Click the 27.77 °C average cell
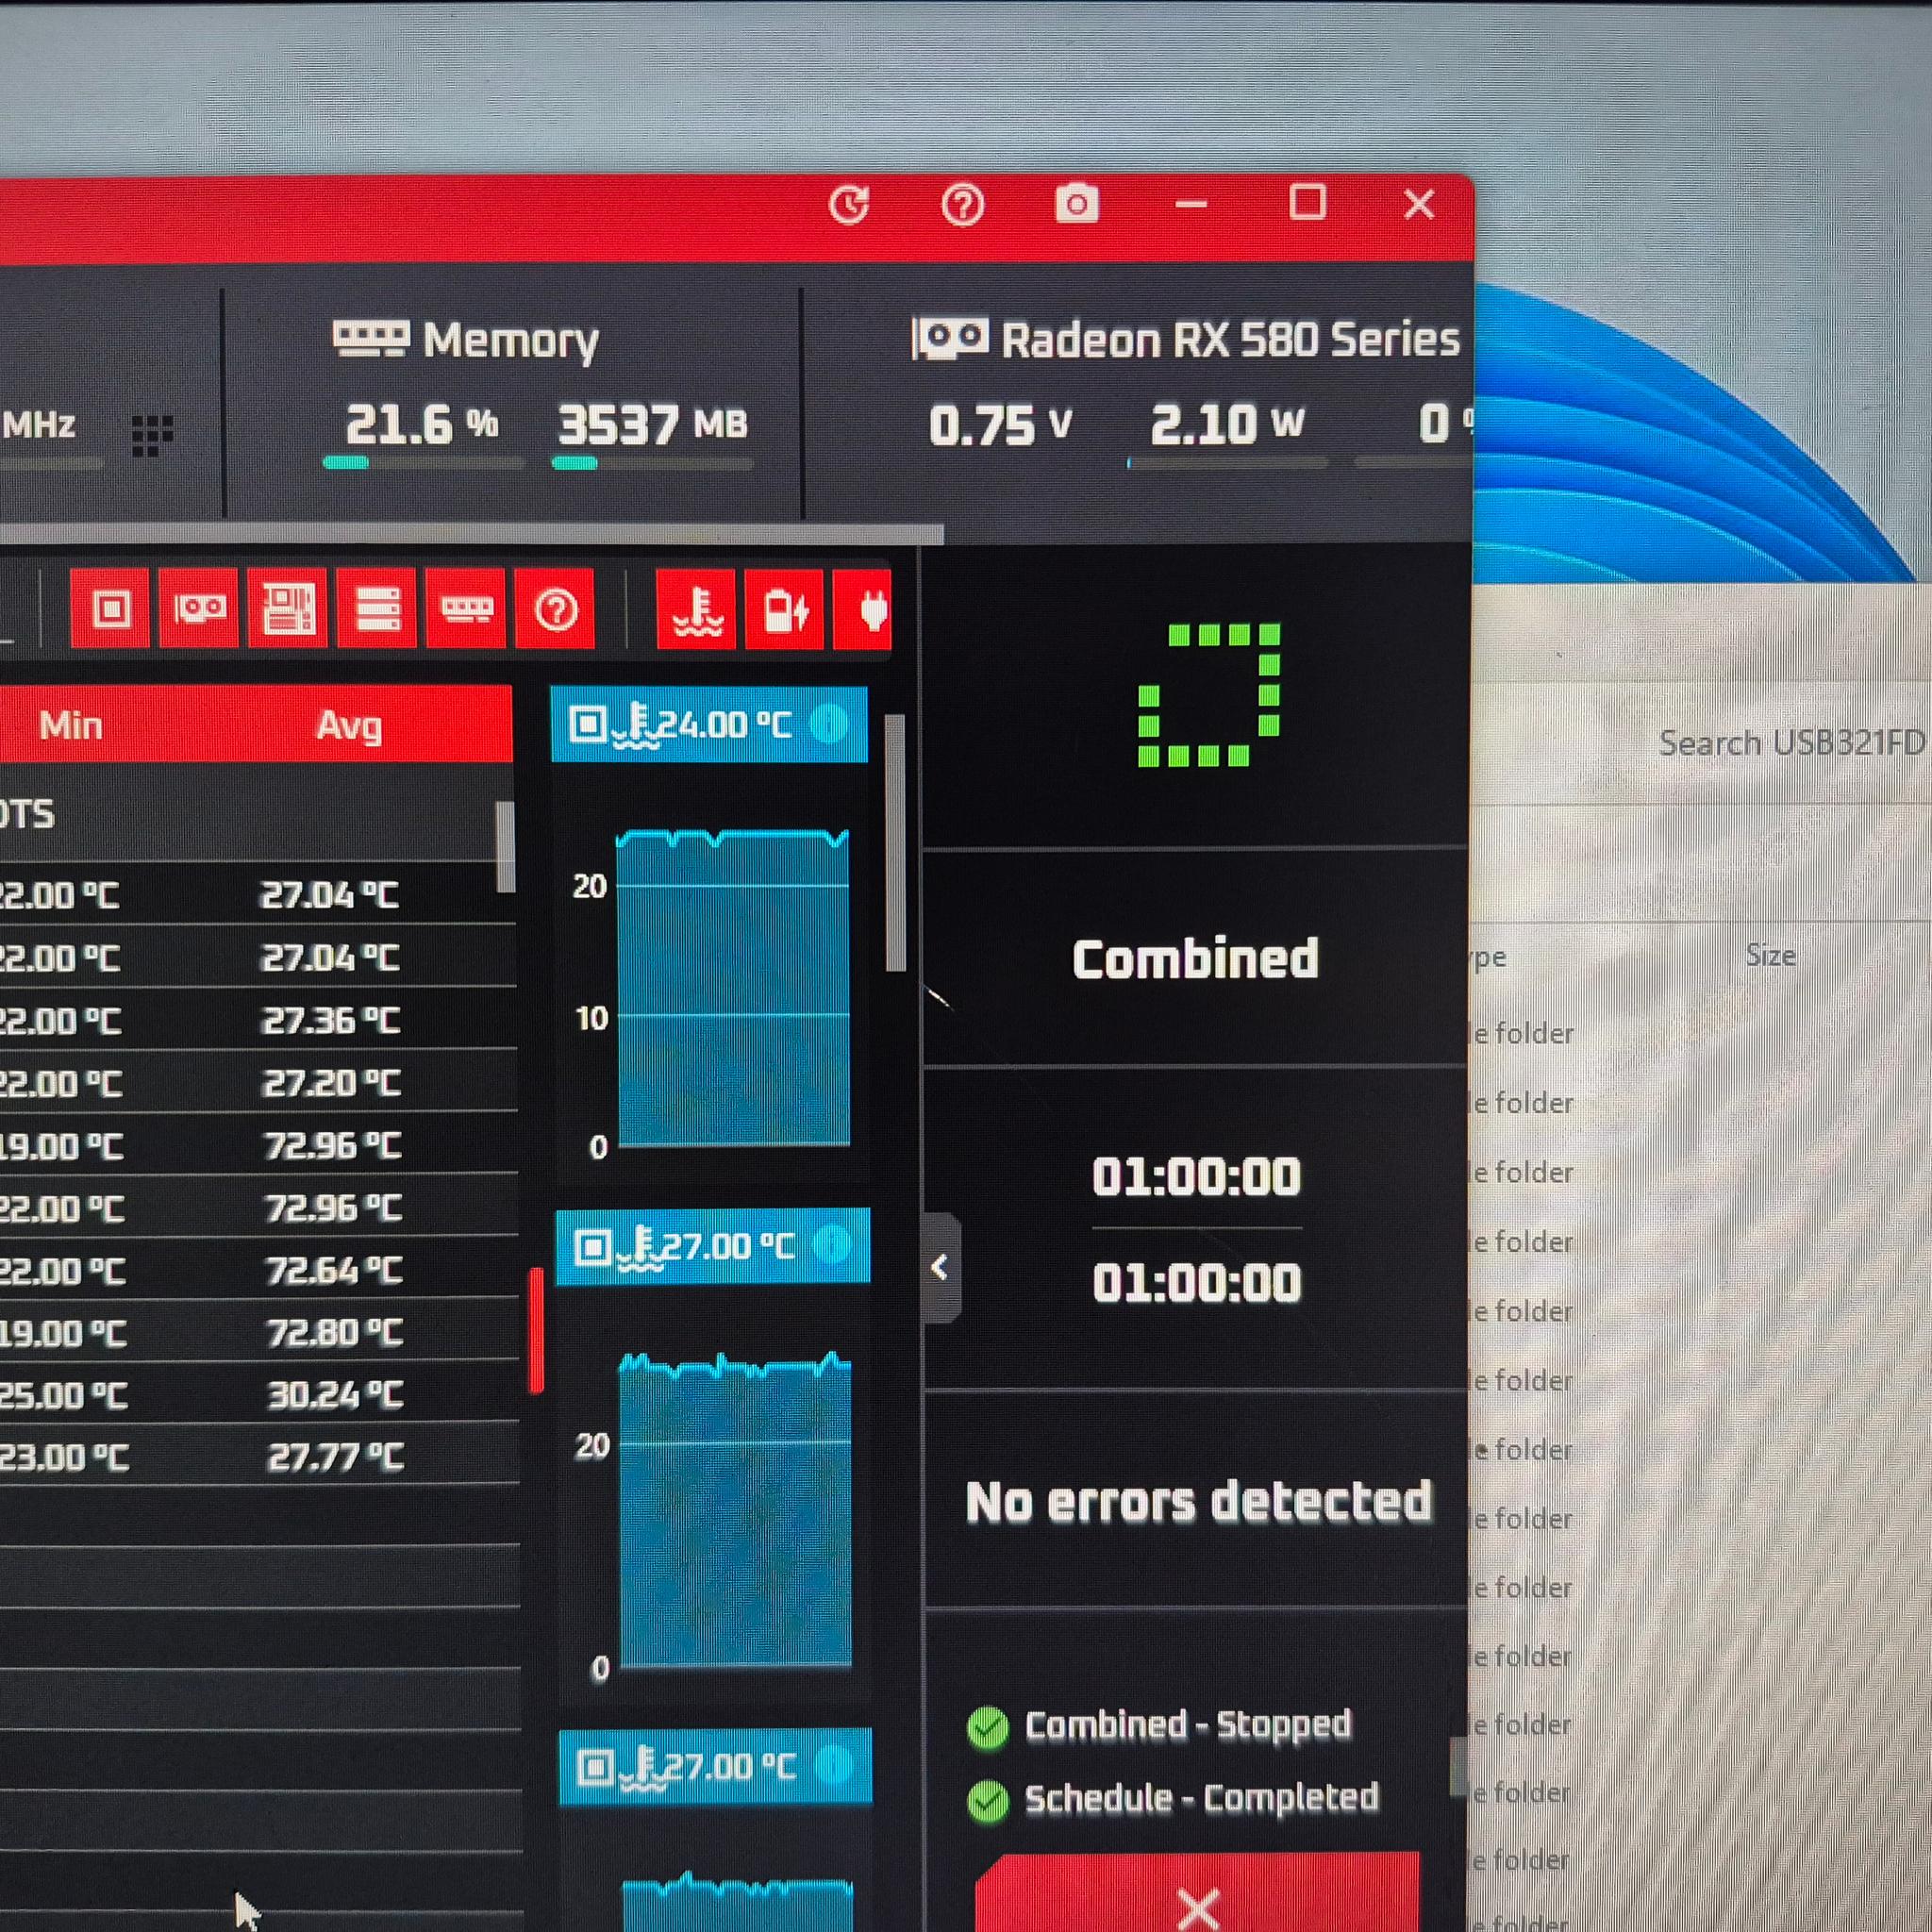This screenshot has width=1932, height=1932. 336,1457
